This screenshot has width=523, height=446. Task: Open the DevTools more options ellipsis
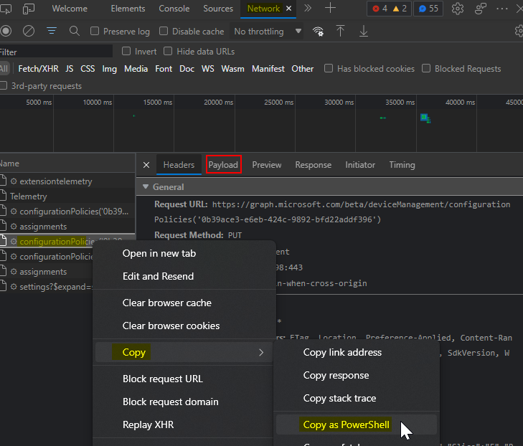click(501, 9)
